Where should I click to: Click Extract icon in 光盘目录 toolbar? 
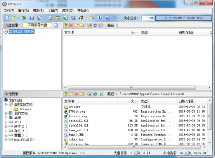click(90, 25)
